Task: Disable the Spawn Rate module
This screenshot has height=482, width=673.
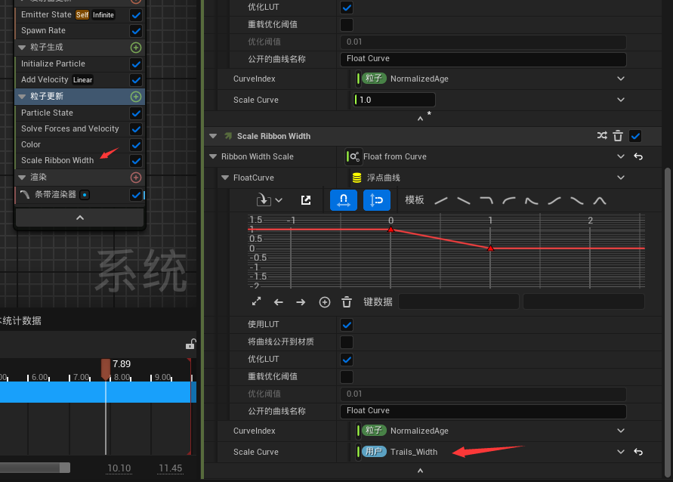Action: pyautogui.click(x=136, y=31)
